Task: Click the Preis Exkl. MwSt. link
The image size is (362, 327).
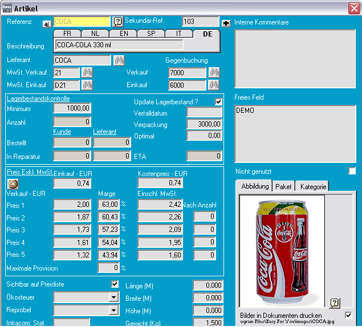Action: coord(30,172)
